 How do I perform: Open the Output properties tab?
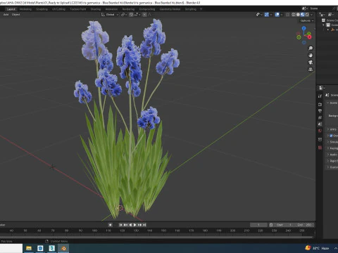pyautogui.click(x=320, y=111)
